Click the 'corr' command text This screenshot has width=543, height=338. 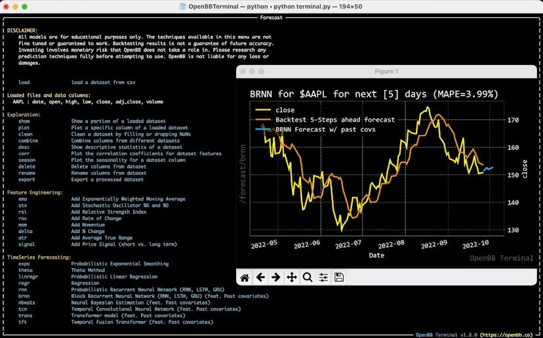(24, 153)
